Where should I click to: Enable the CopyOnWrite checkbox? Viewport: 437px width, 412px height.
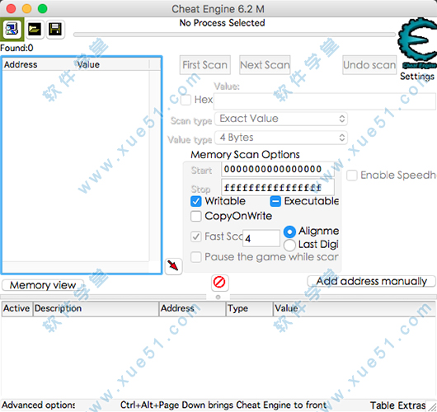point(196,216)
